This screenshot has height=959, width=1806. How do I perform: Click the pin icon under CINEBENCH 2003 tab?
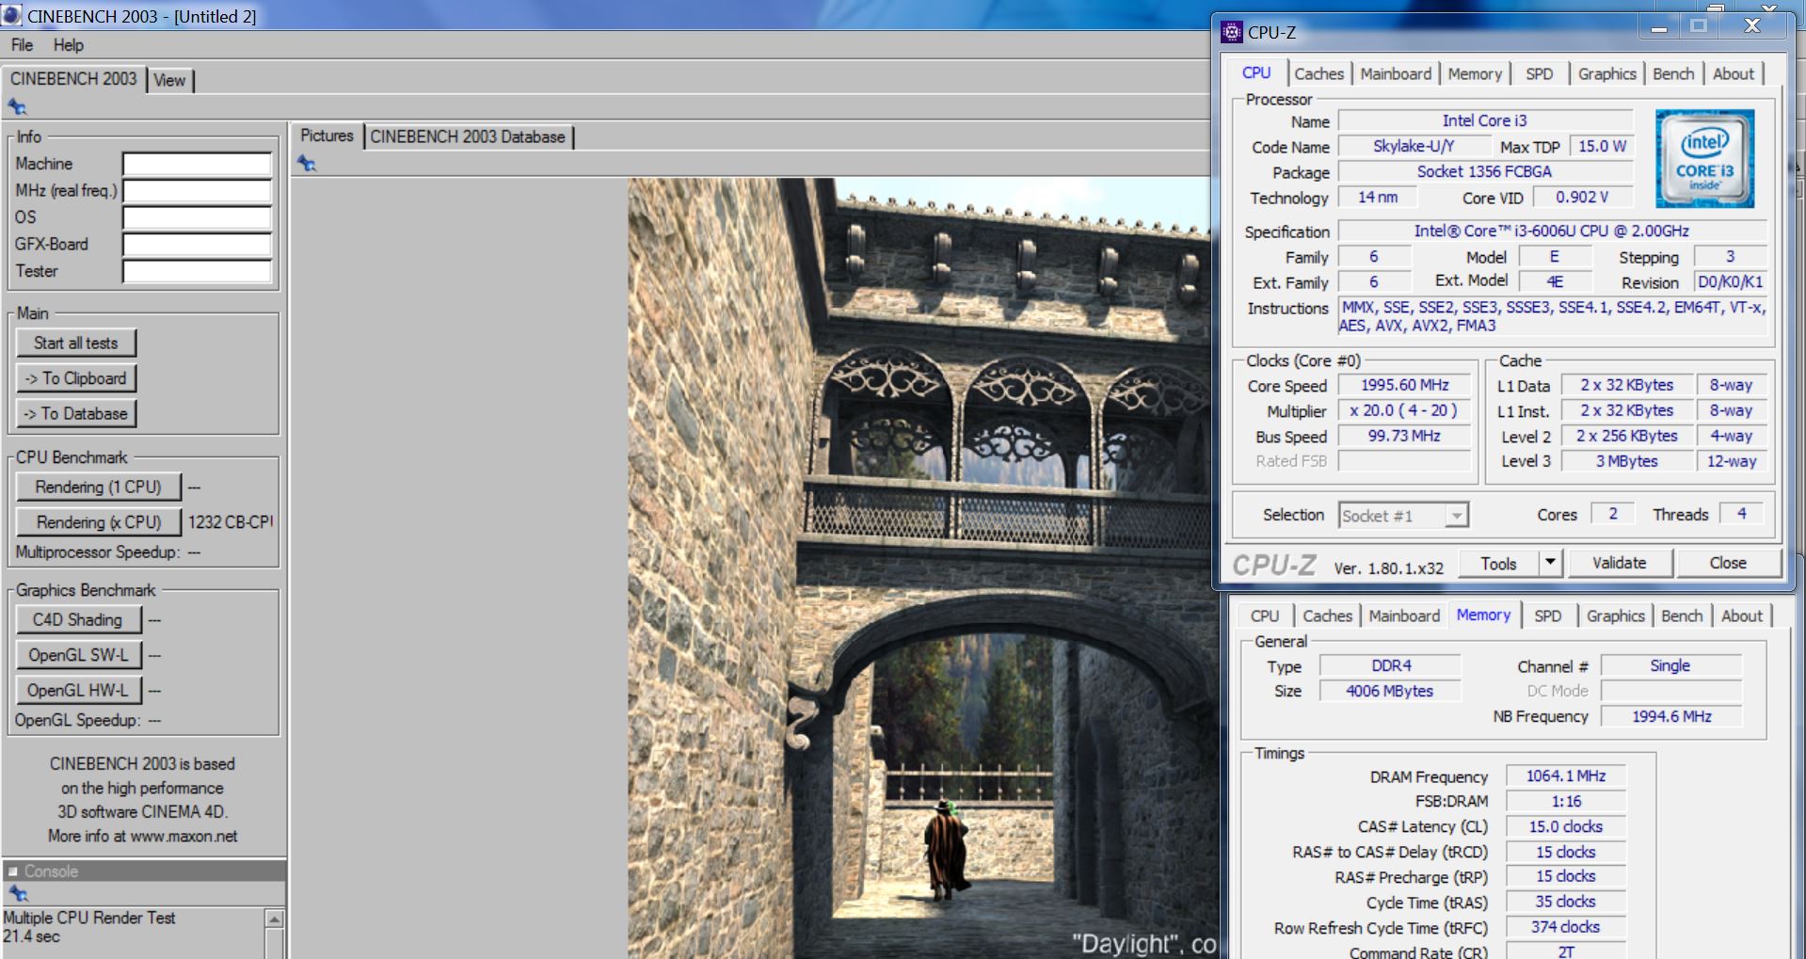17,106
